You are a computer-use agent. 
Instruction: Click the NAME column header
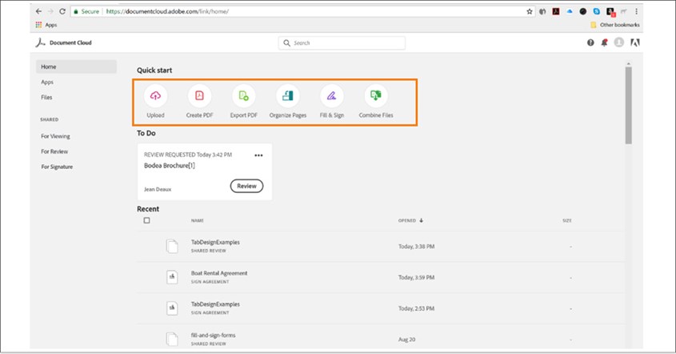(198, 220)
